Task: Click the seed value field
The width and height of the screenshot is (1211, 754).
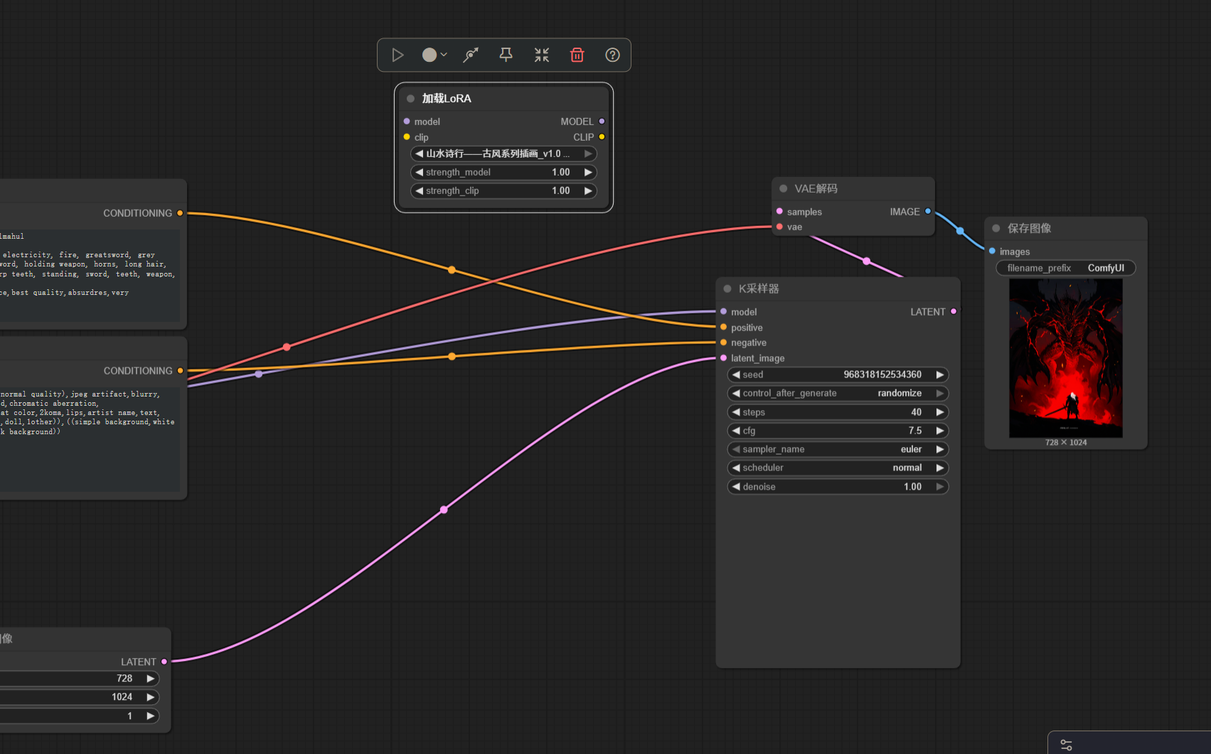Action: tap(838, 375)
